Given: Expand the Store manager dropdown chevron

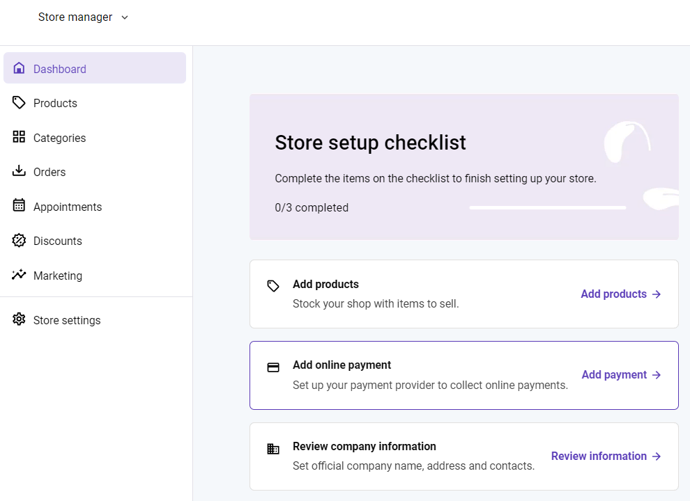Looking at the screenshot, I should [125, 17].
